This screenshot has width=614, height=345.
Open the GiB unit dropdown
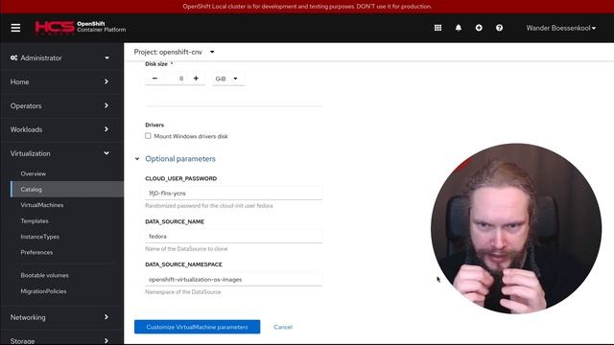coord(228,79)
